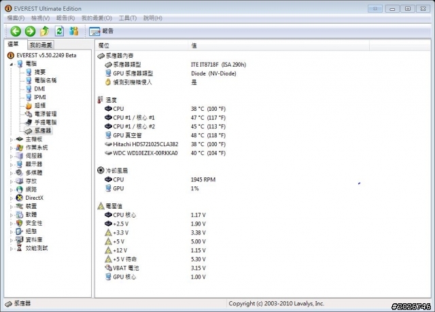
Task: Select the 效能測試 hourglass item
Action: [32, 248]
